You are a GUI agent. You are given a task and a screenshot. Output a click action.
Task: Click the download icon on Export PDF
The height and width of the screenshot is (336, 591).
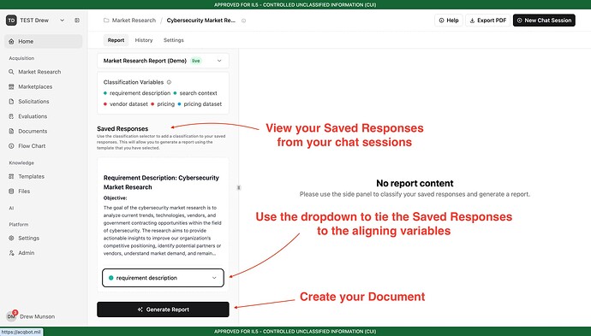pos(472,21)
